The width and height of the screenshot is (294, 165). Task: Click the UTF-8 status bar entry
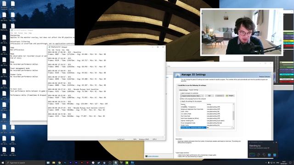pos(154,139)
